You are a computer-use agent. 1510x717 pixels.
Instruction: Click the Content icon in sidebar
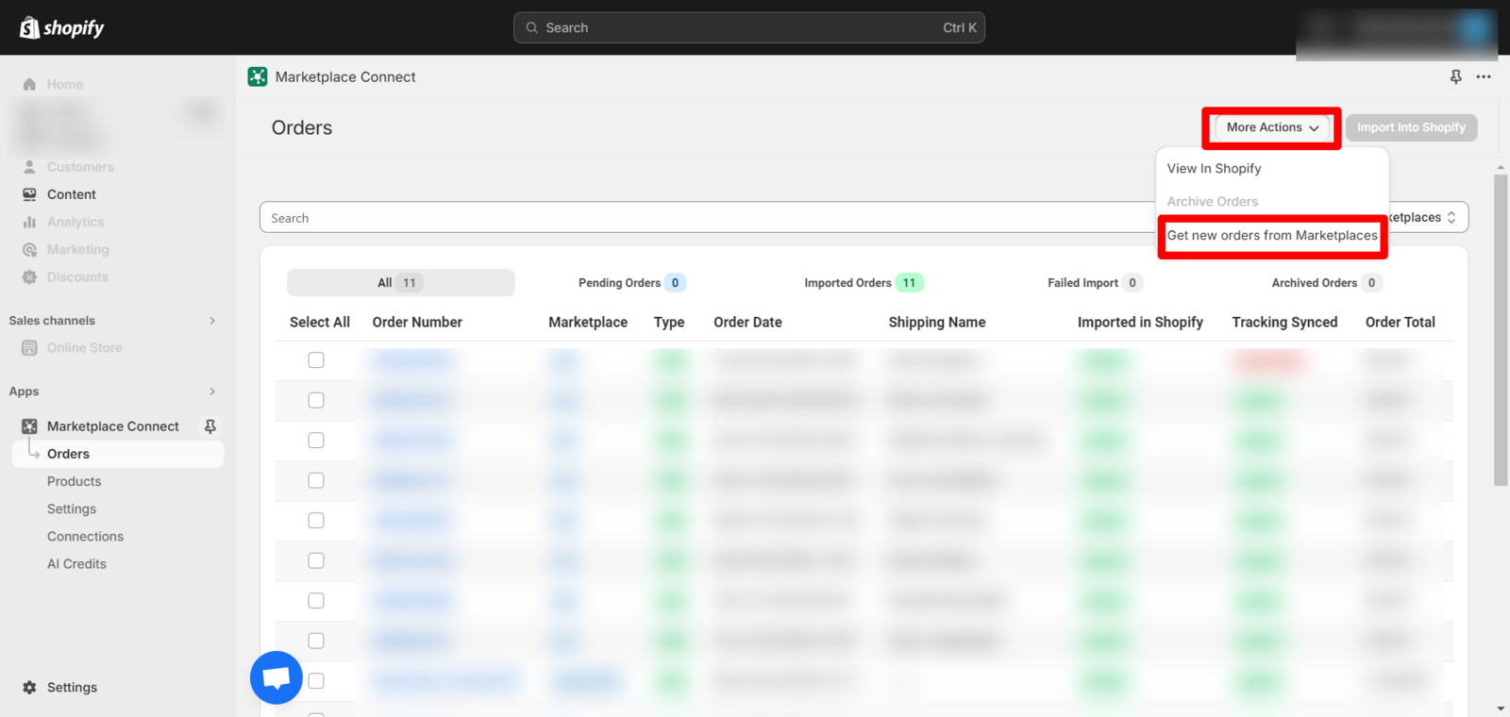(29, 194)
